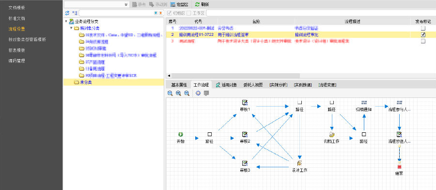Select the 审核1 review node icon
Image resolution: width=436 pixels, height=190 pixels.
pos(245,103)
